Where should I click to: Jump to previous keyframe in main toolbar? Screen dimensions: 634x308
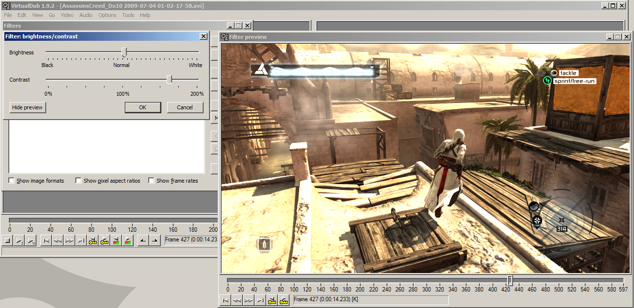point(93,240)
